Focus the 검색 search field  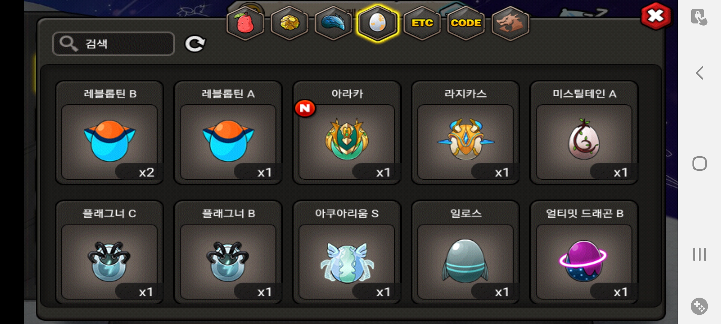click(114, 44)
